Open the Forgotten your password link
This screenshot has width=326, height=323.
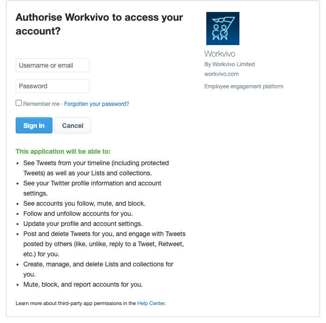(x=97, y=104)
